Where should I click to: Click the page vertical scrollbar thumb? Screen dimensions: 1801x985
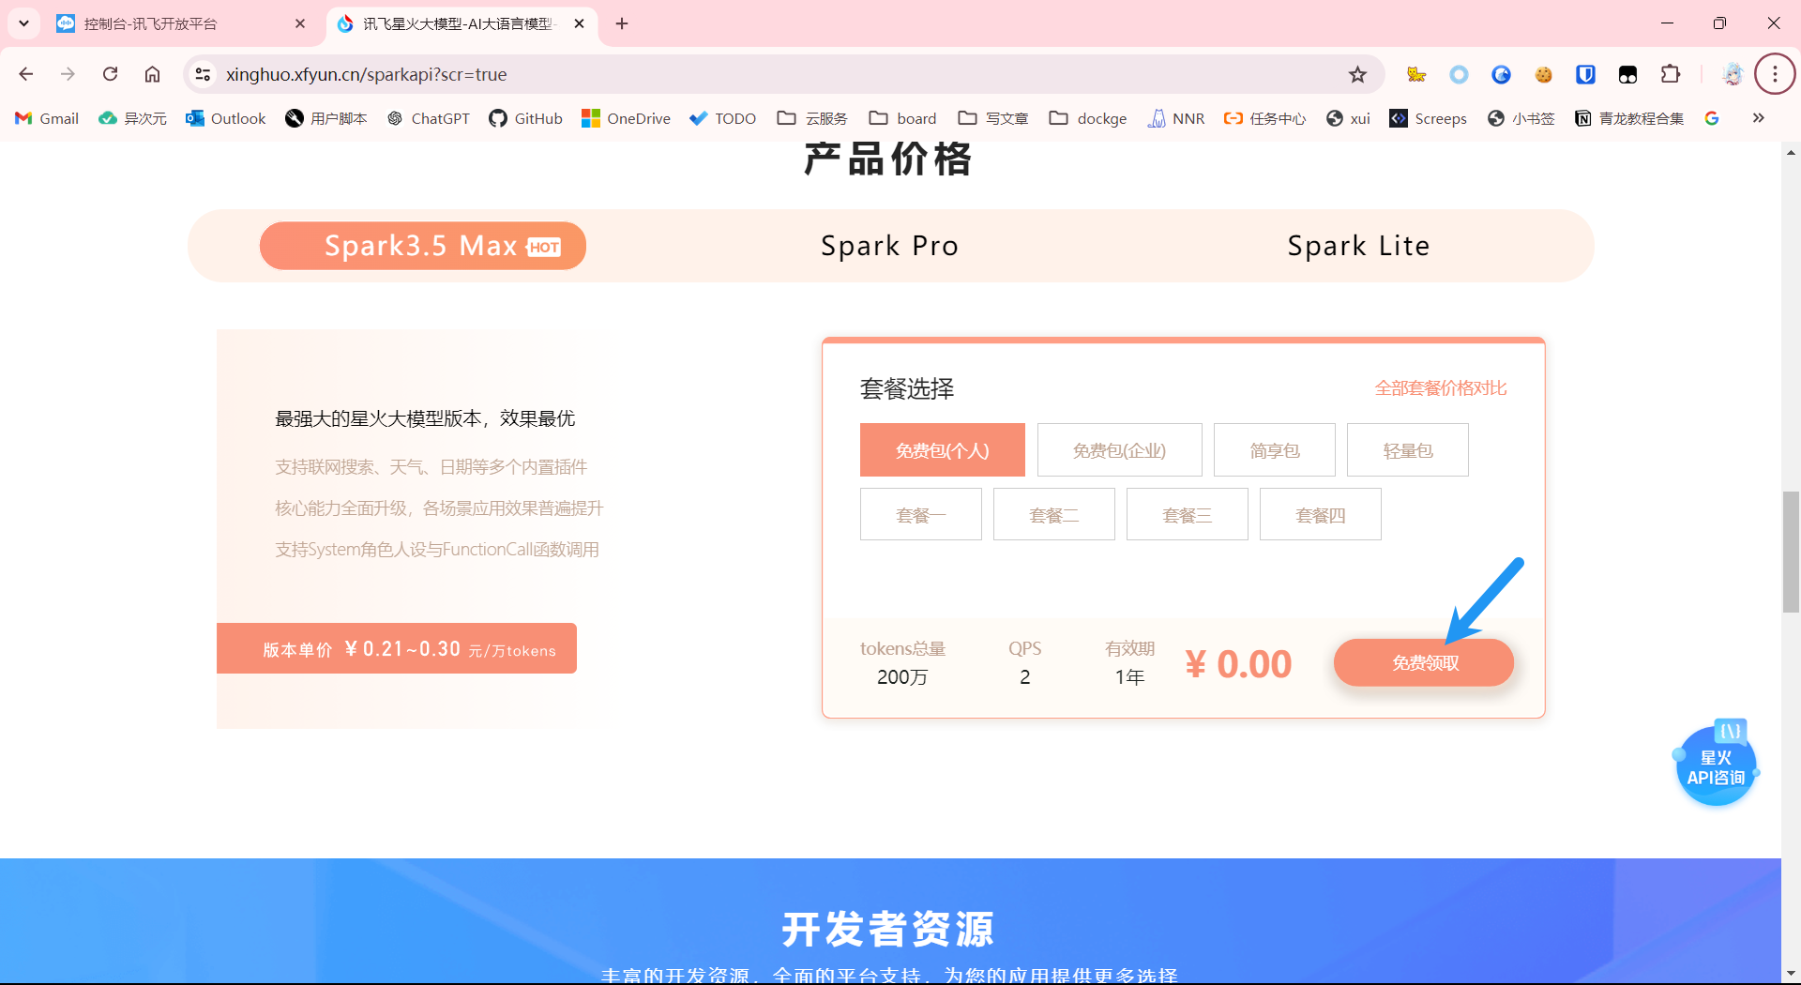click(x=1791, y=552)
